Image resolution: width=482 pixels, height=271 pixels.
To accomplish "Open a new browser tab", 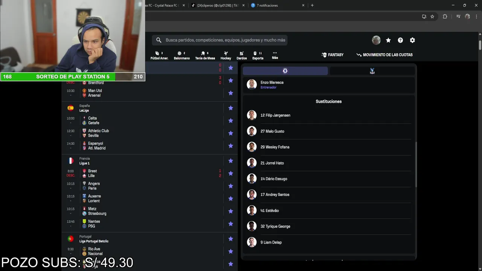I will coord(312,5).
